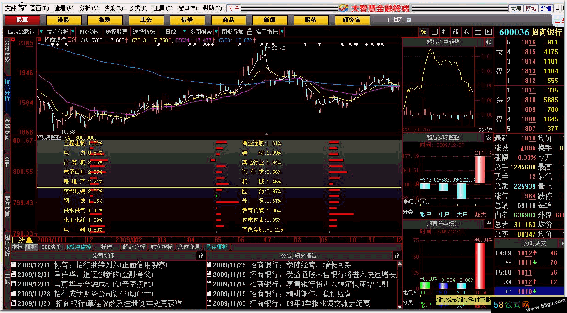Click 选择股票 in the toolbar
The width and height of the screenshot is (567, 313).
pos(116,32)
